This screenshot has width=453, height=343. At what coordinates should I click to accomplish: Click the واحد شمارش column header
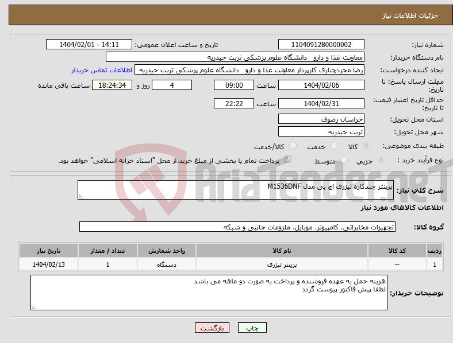(x=166, y=251)
